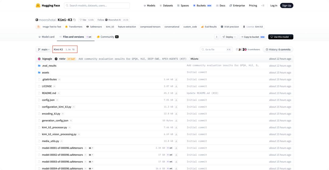Image resolution: width=329 pixels, height=170 pixels.
Task: Download configuration_kimi_k3.py file icon
Action: pyautogui.click(x=176, y=107)
